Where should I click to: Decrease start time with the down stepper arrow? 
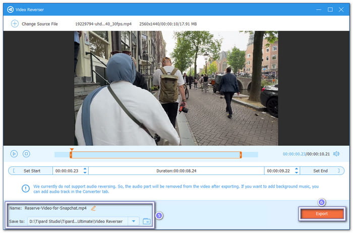click(85, 173)
